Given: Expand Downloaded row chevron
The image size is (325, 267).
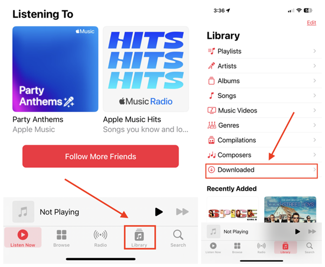Looking at the screenshot, I should click(x=315, y=170).
